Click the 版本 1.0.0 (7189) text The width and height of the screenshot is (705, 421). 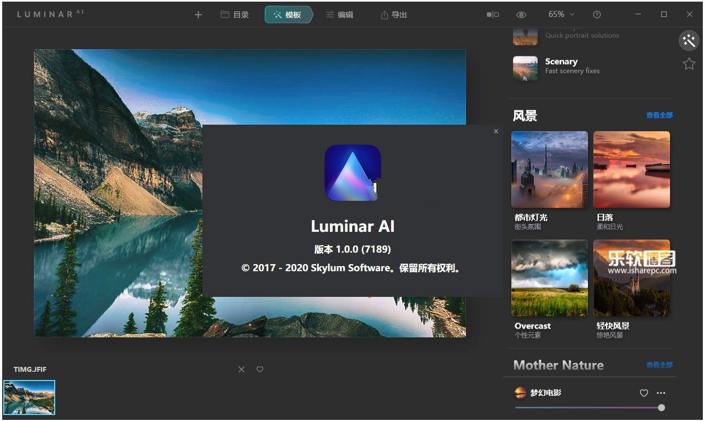click(x=353, y=249)
